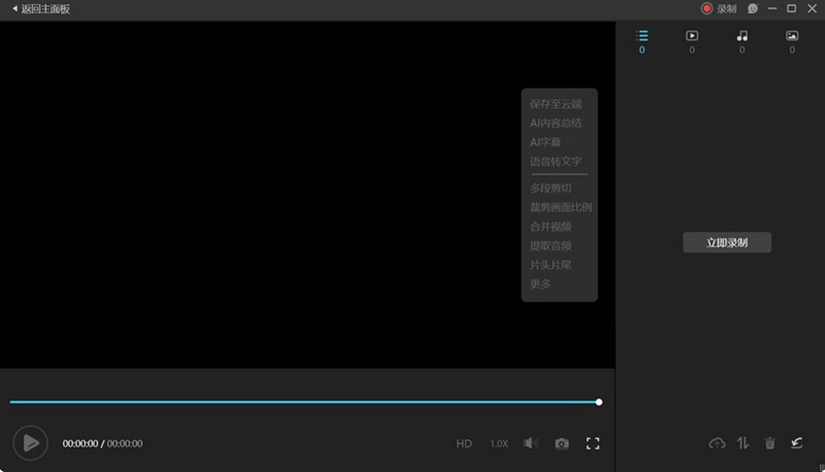Take a snapshot with the camera icon
Viewport: 825px width, 472px height.
[x=562, y=444]
